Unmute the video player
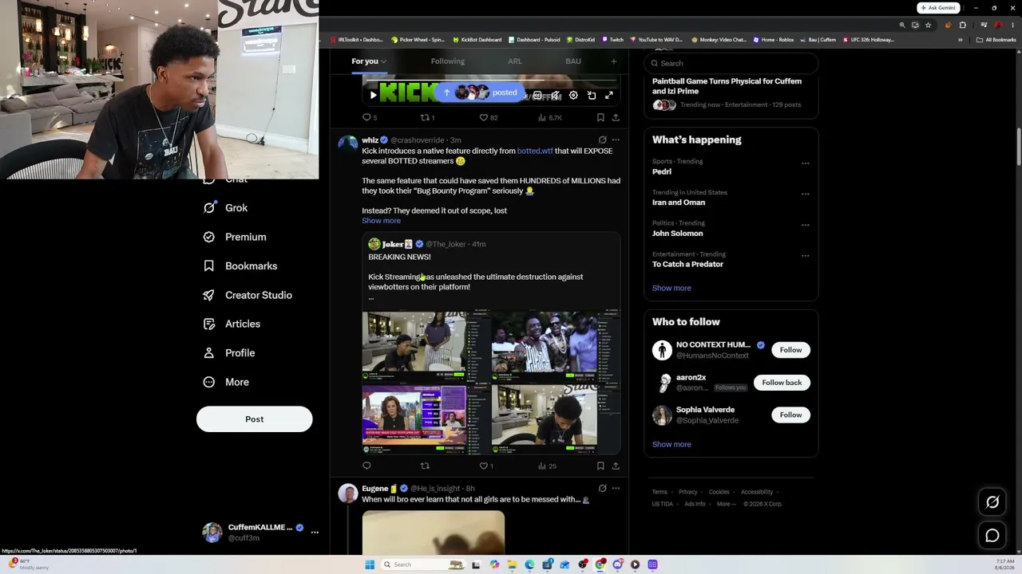 tap(556, 96)
